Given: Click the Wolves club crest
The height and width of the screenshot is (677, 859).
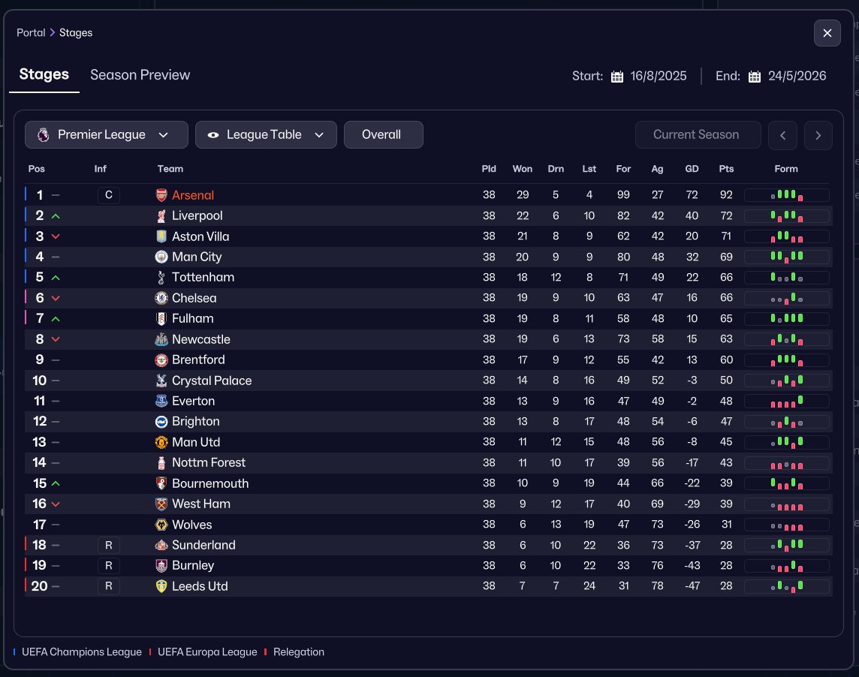Looking at the screenshot, I should click(x=161, y=525).
